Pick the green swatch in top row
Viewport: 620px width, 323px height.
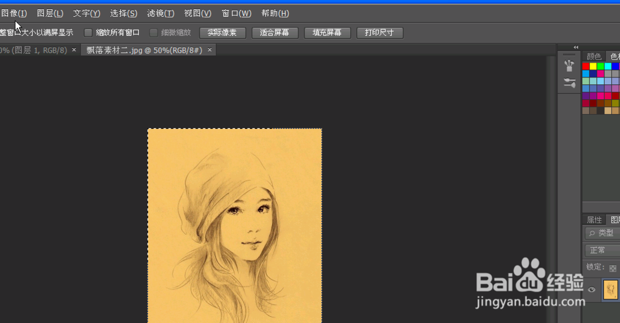[601, 66]
